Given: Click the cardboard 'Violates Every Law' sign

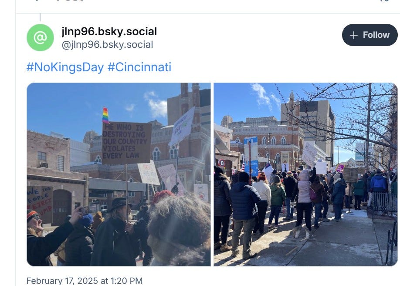Looking at the screenshot, I should click(x=126, y=143).
